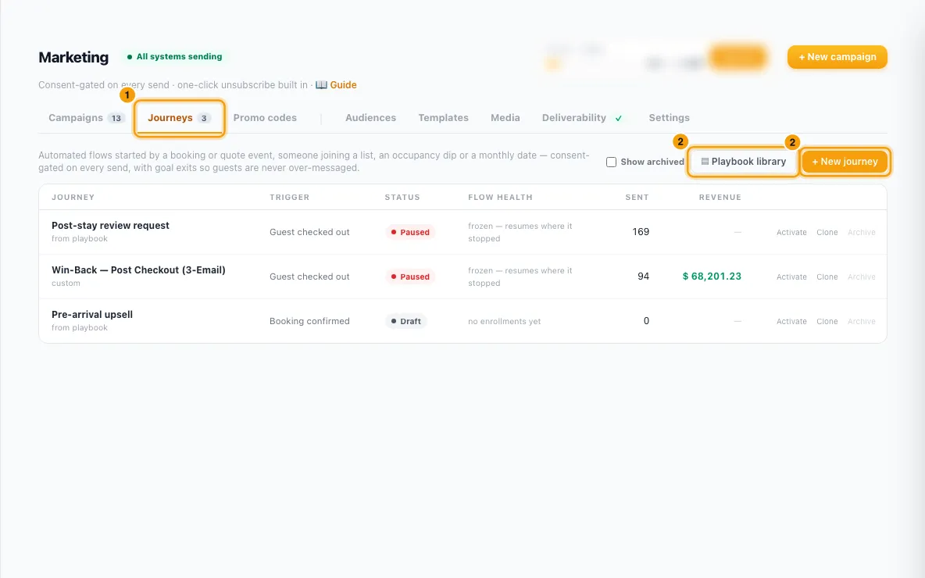Viewport: 925px width, 578px height.
Task: Click the FLOW HEALTH column header
Action: click(x=500, y=197)
